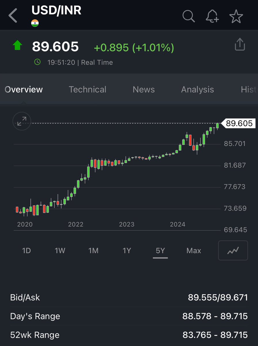
Task: Select the 1W timeframe
Action: tap(60, 250)
